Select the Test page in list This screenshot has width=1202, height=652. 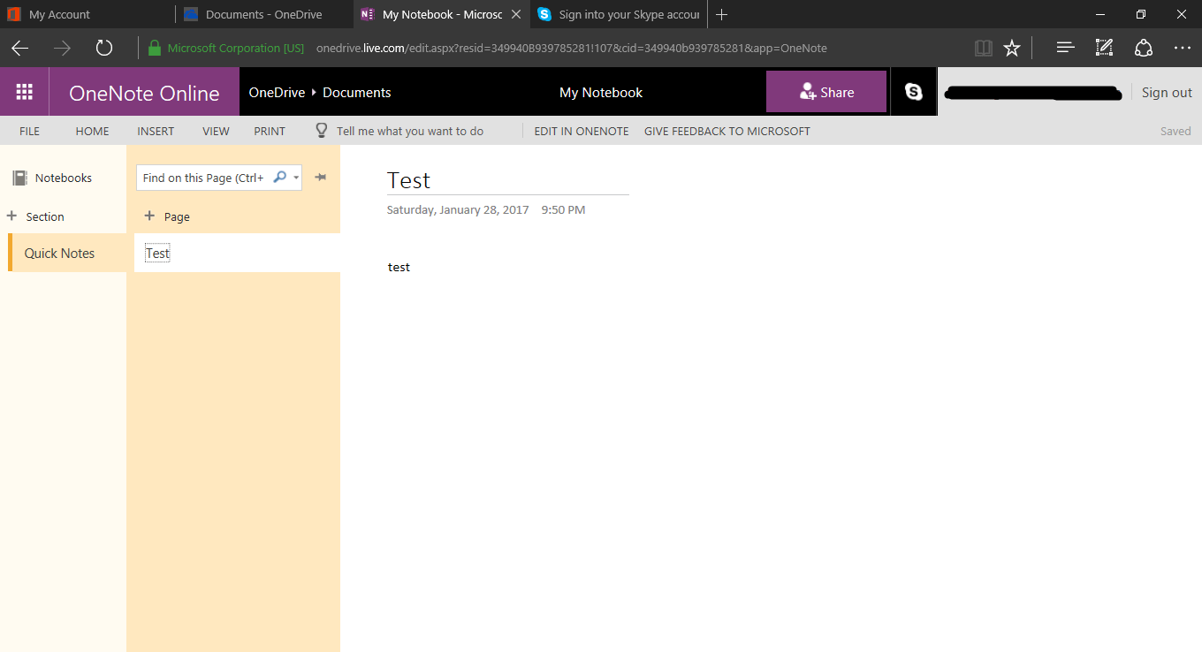pos(237,253)
